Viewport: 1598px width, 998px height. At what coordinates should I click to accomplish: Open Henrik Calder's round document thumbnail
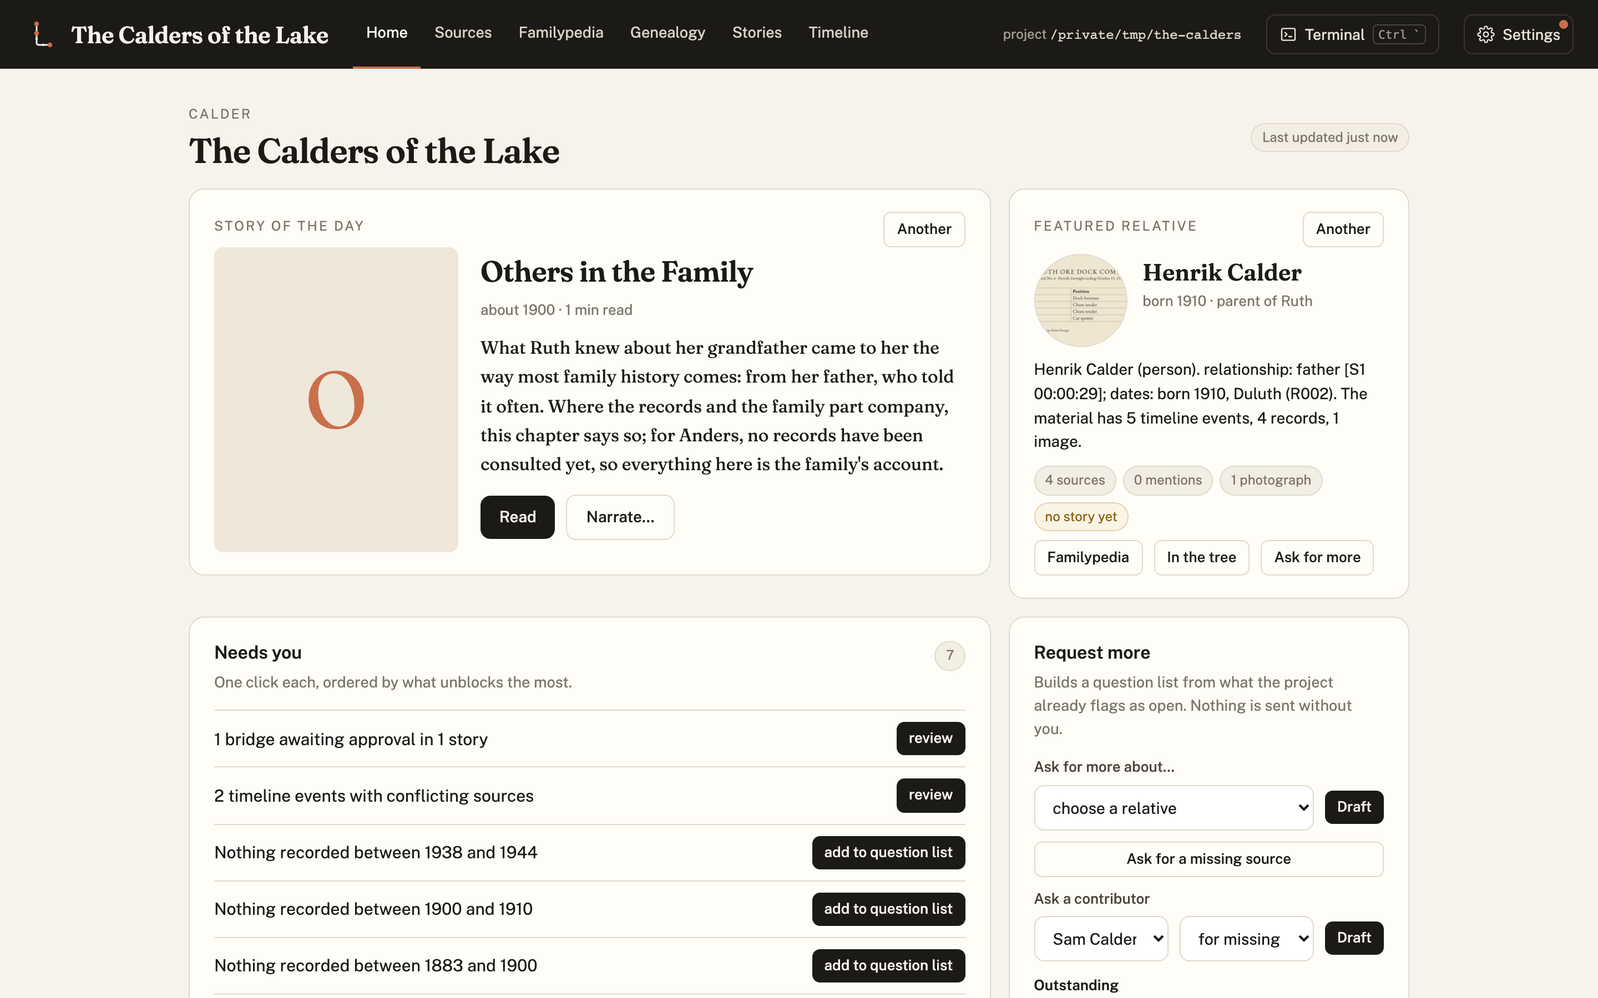click(x=1080, y=301)
